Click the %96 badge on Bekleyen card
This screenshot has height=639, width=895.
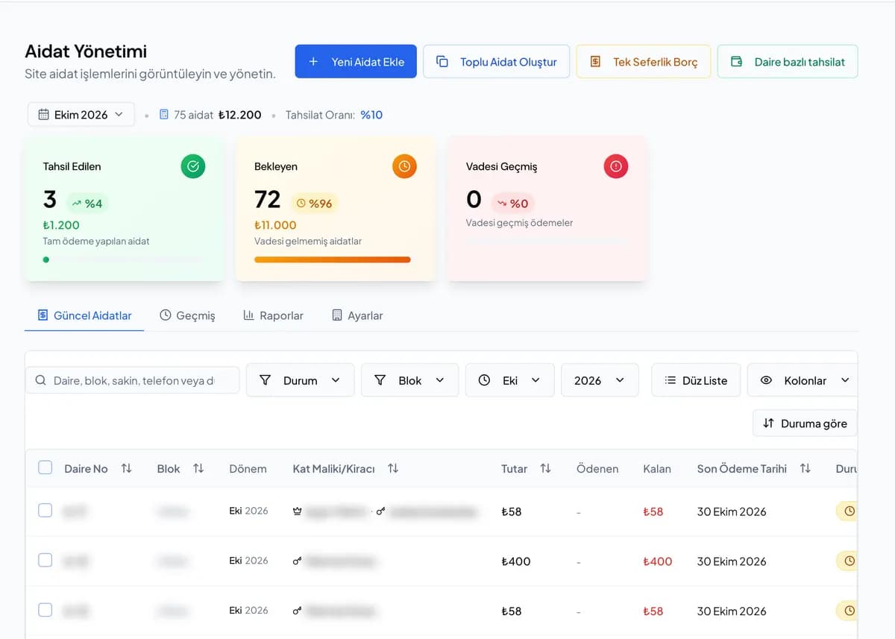[x=314, y=204]
